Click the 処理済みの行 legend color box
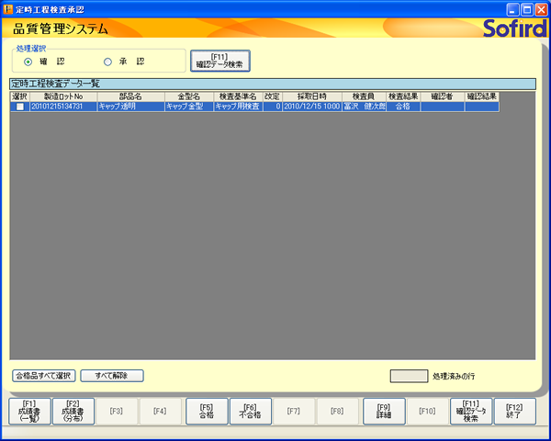The width and height of the screenshot is (551, 441). coord(409,376)
